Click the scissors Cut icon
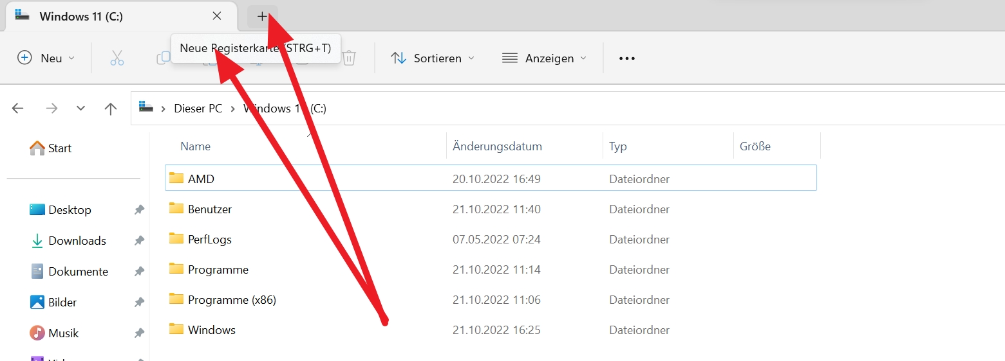The height and width of the screenshot is (361, 1005). click(x=117, y=58)
